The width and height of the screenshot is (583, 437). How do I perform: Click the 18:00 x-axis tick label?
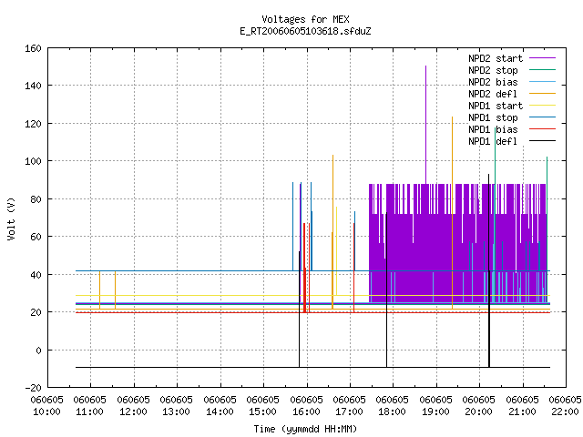click(x=392, y=412)
